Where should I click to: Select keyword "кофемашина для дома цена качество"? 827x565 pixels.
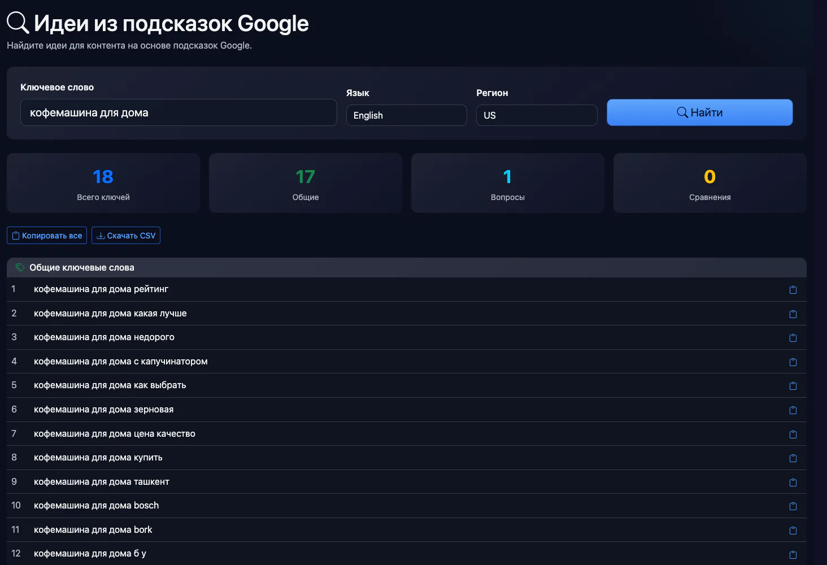[115, 434]
